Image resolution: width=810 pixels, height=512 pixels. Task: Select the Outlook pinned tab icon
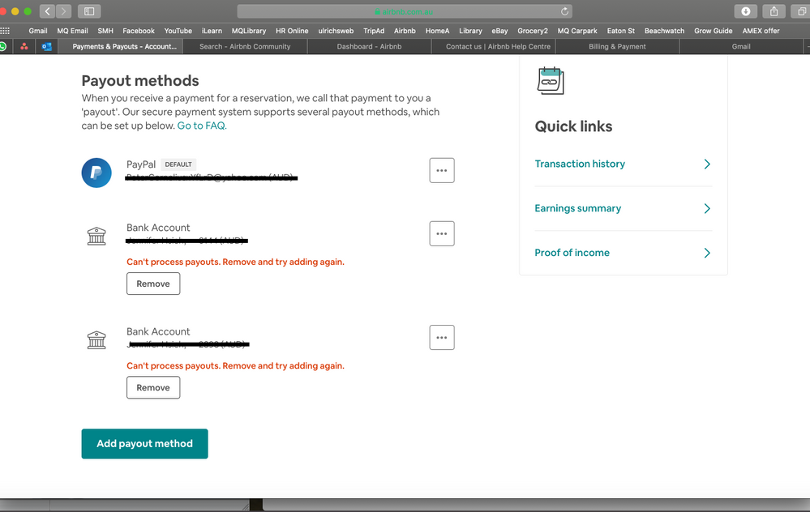coord(46,46)
